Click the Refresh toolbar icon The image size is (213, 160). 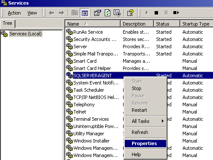[107, 13]
